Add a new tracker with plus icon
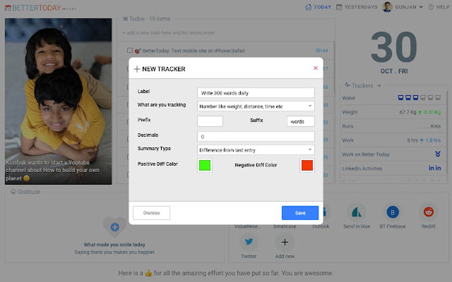The height and width of the screenshot is (282, 452). [379, 85]
